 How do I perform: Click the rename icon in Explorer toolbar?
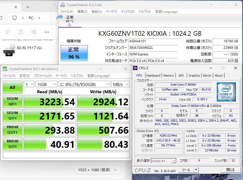pos(34,32)
